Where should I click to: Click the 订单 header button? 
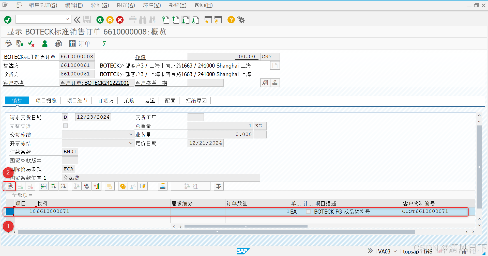(80, 44)
